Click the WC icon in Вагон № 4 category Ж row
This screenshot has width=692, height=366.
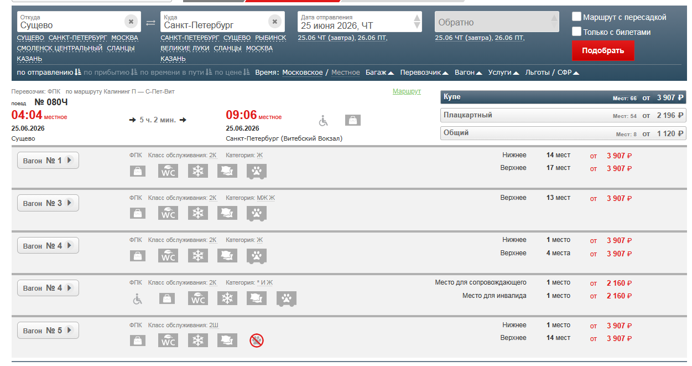point(168,256)
